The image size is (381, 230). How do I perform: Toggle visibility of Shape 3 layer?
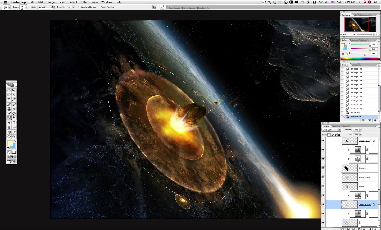click(x=323, y=186)
